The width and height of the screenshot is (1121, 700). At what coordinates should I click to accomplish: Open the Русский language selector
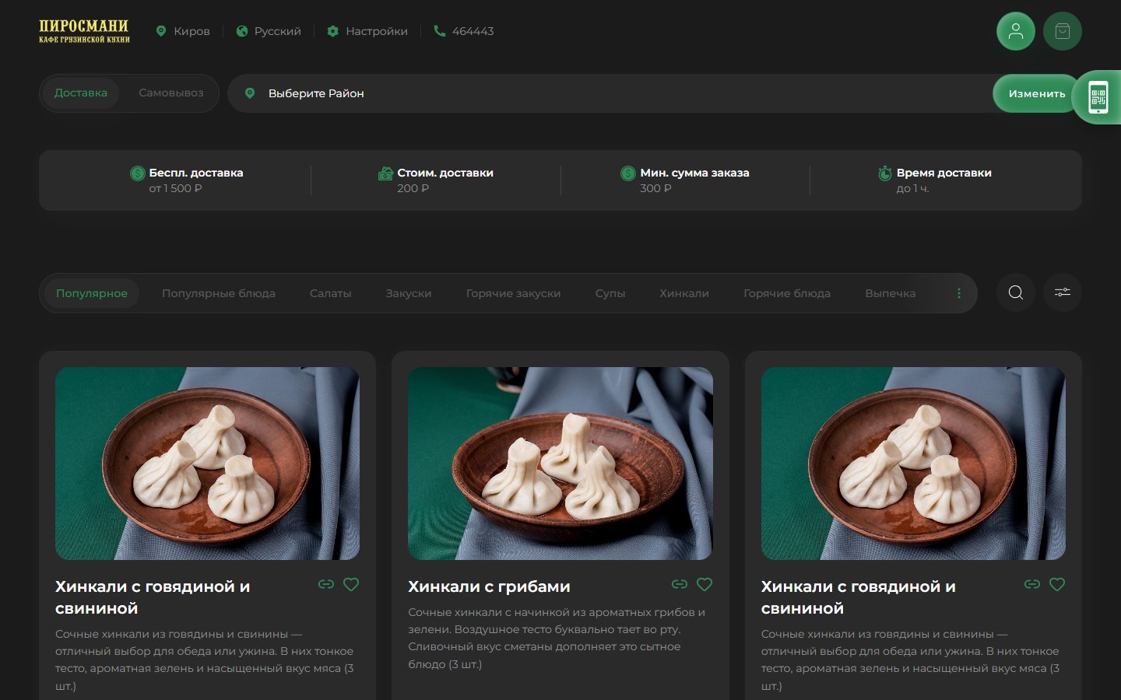tap(269, 31)
